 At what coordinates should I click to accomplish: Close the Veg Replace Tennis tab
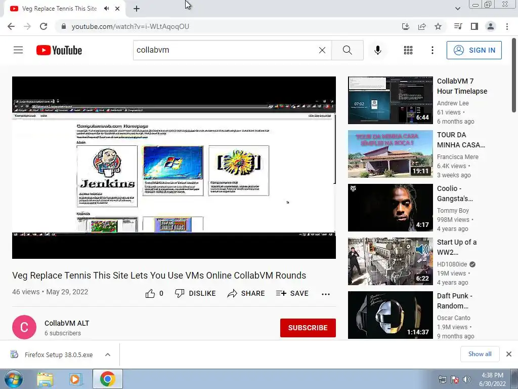[x=117, y=9]
